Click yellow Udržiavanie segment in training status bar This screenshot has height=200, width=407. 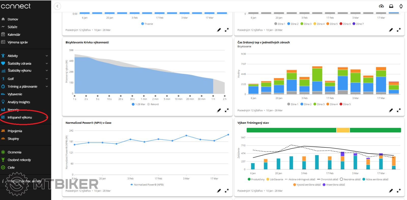point(343,130)
